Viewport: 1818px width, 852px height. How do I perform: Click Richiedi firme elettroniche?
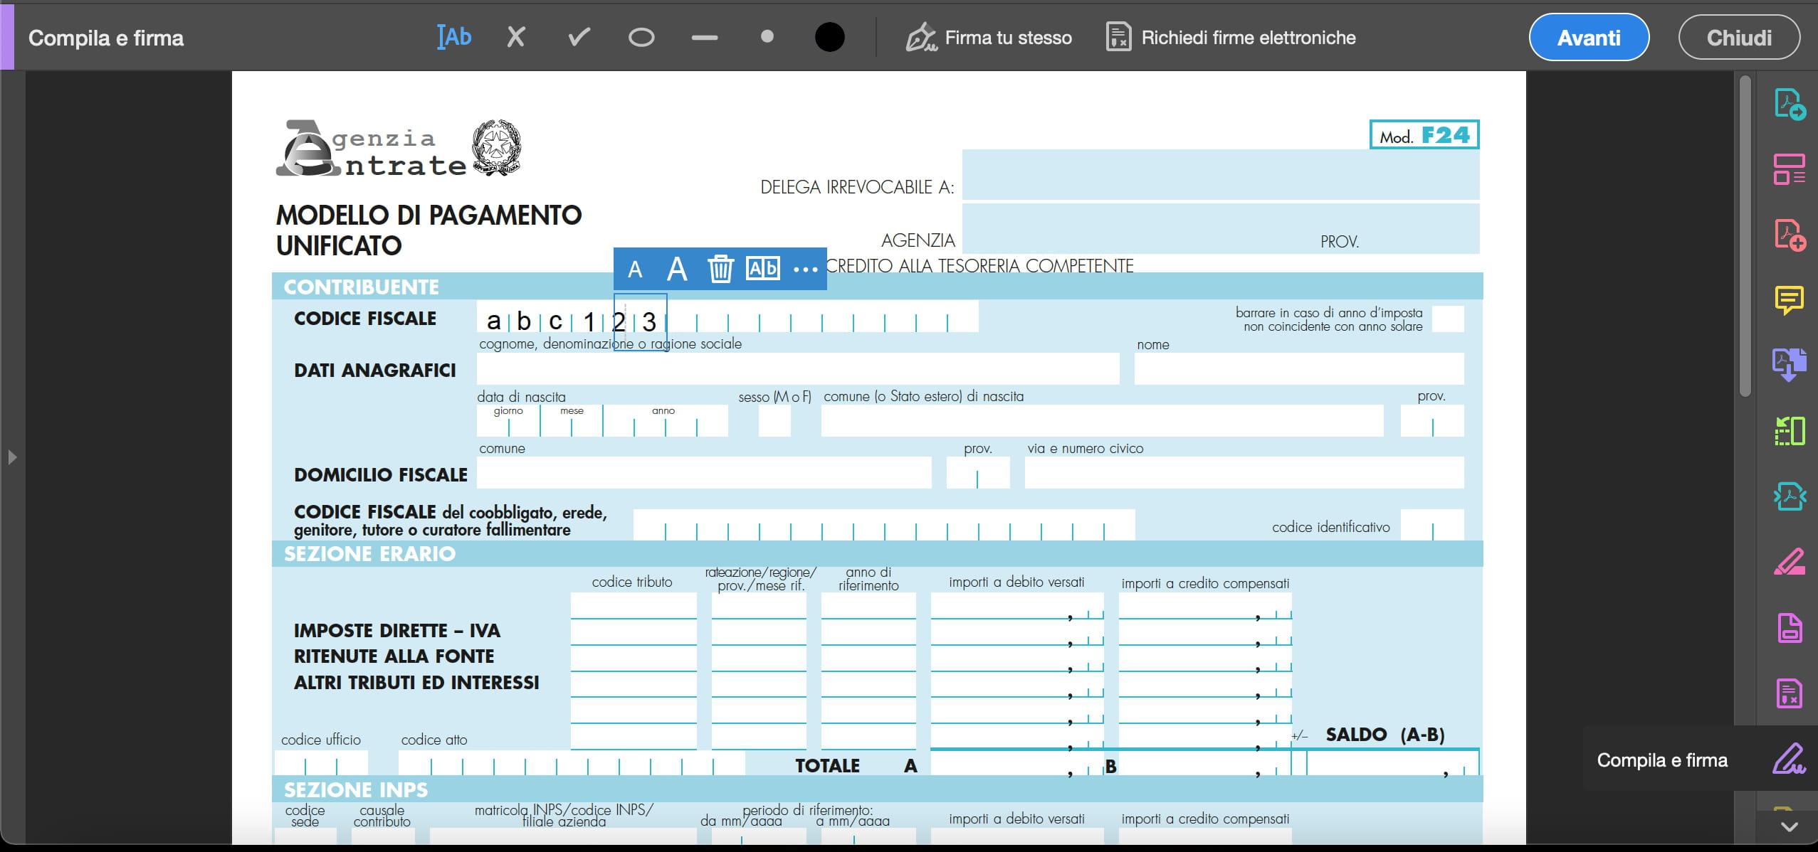(x=1231, y=38)
